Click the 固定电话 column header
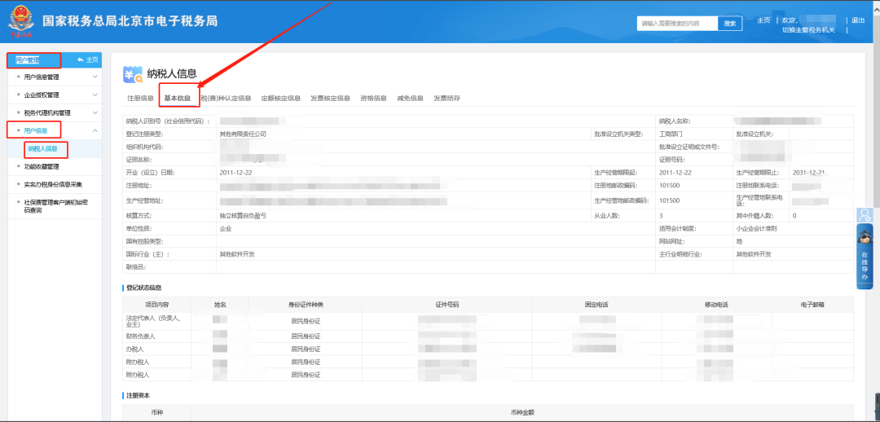The width and height of the screenshot is (880, 422). pyautogui.click(x=596, y=304)
